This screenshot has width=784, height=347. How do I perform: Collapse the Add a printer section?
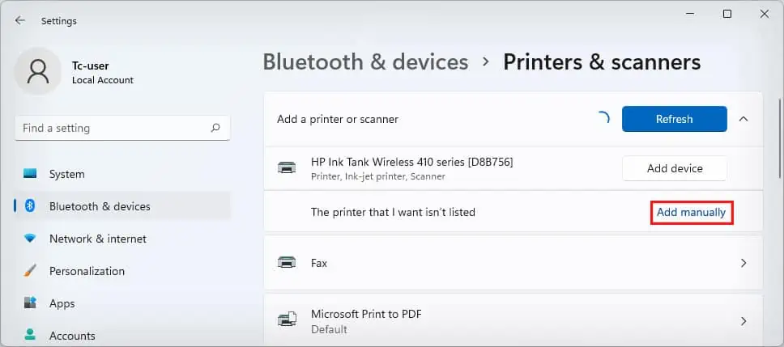click(744, 119)
